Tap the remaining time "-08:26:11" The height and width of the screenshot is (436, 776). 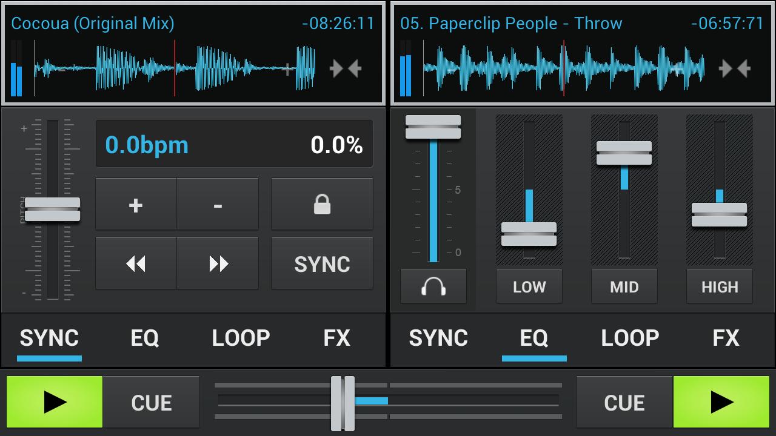[x=338, y=24]
